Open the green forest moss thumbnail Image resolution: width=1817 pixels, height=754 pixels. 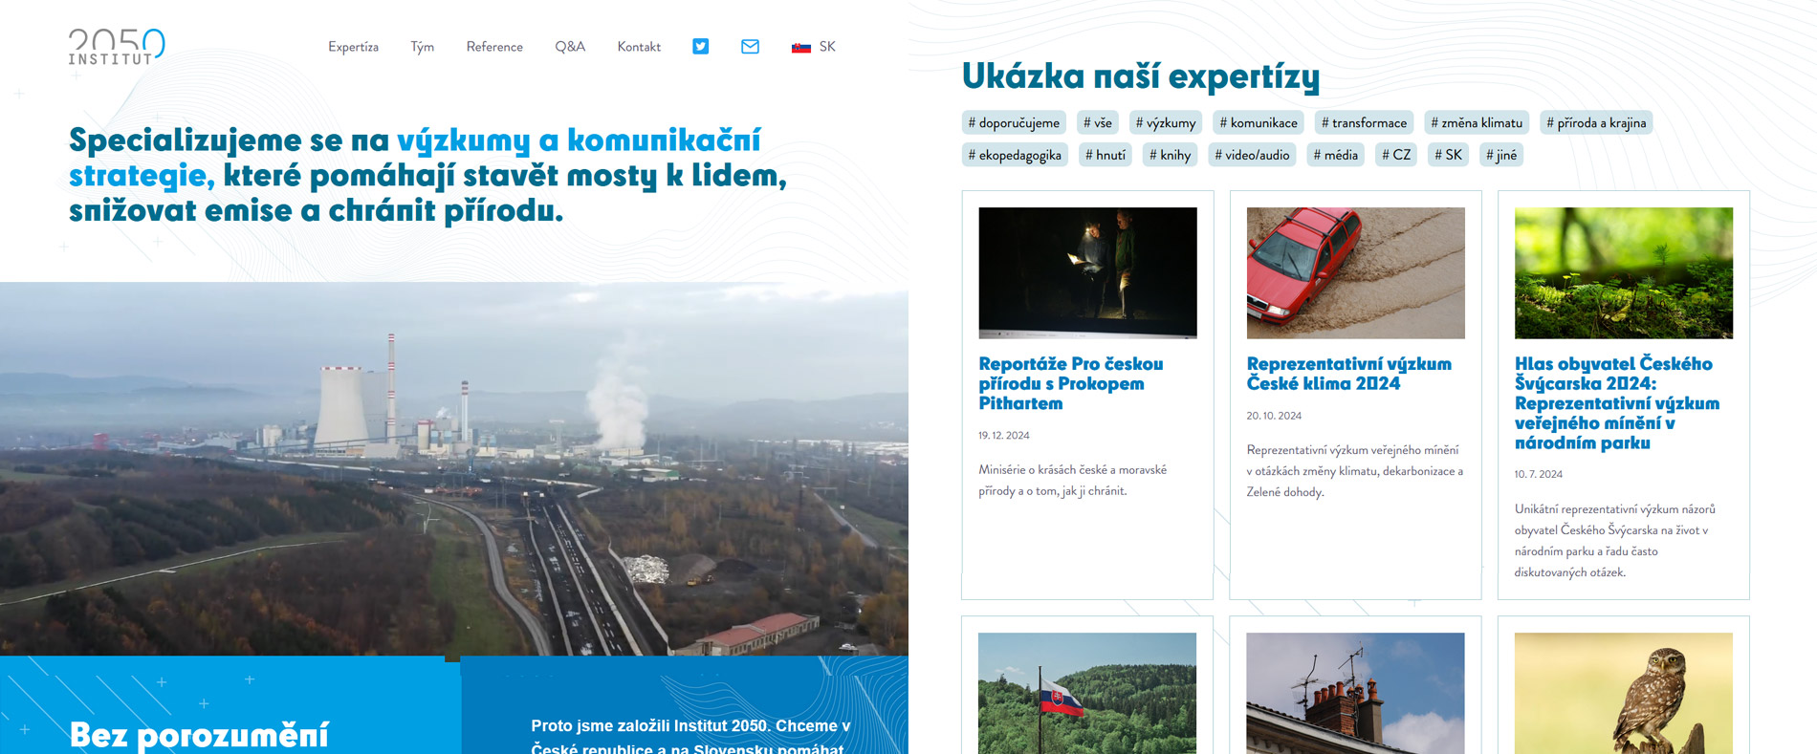tap(1624, 273)
